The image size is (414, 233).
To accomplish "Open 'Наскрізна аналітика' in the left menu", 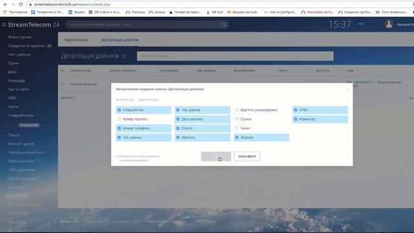I will [x=26, y=153].
